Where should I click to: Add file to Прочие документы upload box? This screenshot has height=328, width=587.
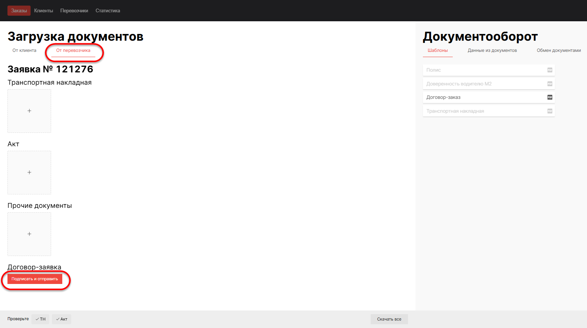pyautogui.click(x=29, y=234)
